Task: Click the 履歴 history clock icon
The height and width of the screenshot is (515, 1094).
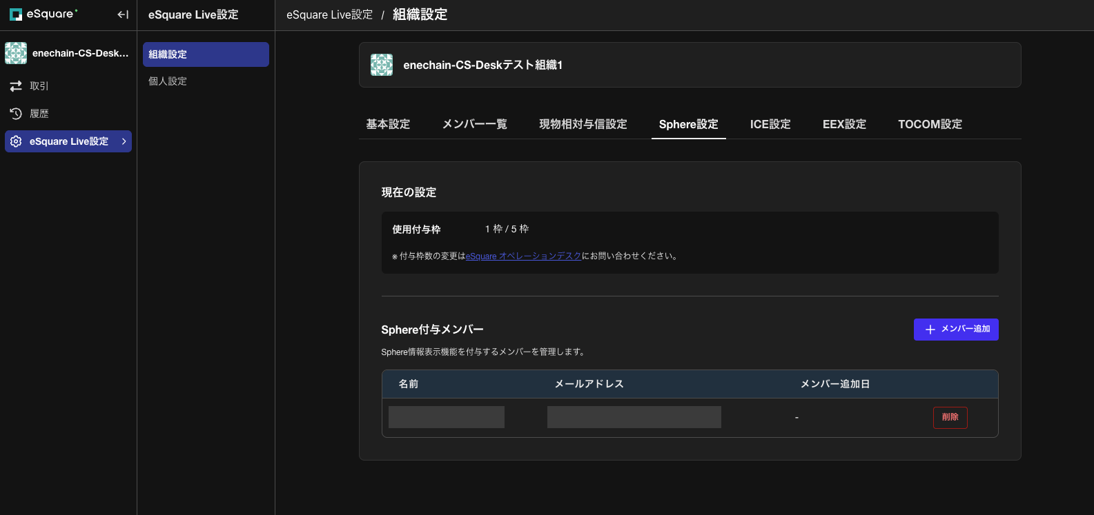Action: point(16,114)
